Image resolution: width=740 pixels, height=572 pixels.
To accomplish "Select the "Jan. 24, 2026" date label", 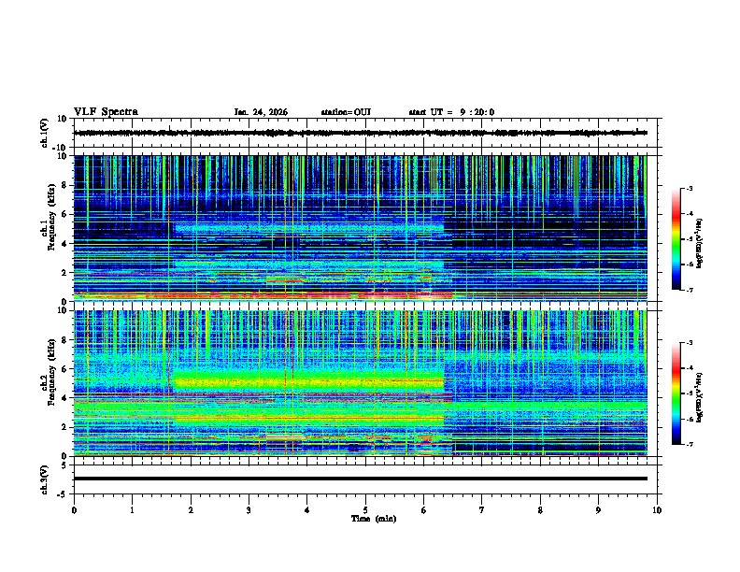I will [261, 112].
